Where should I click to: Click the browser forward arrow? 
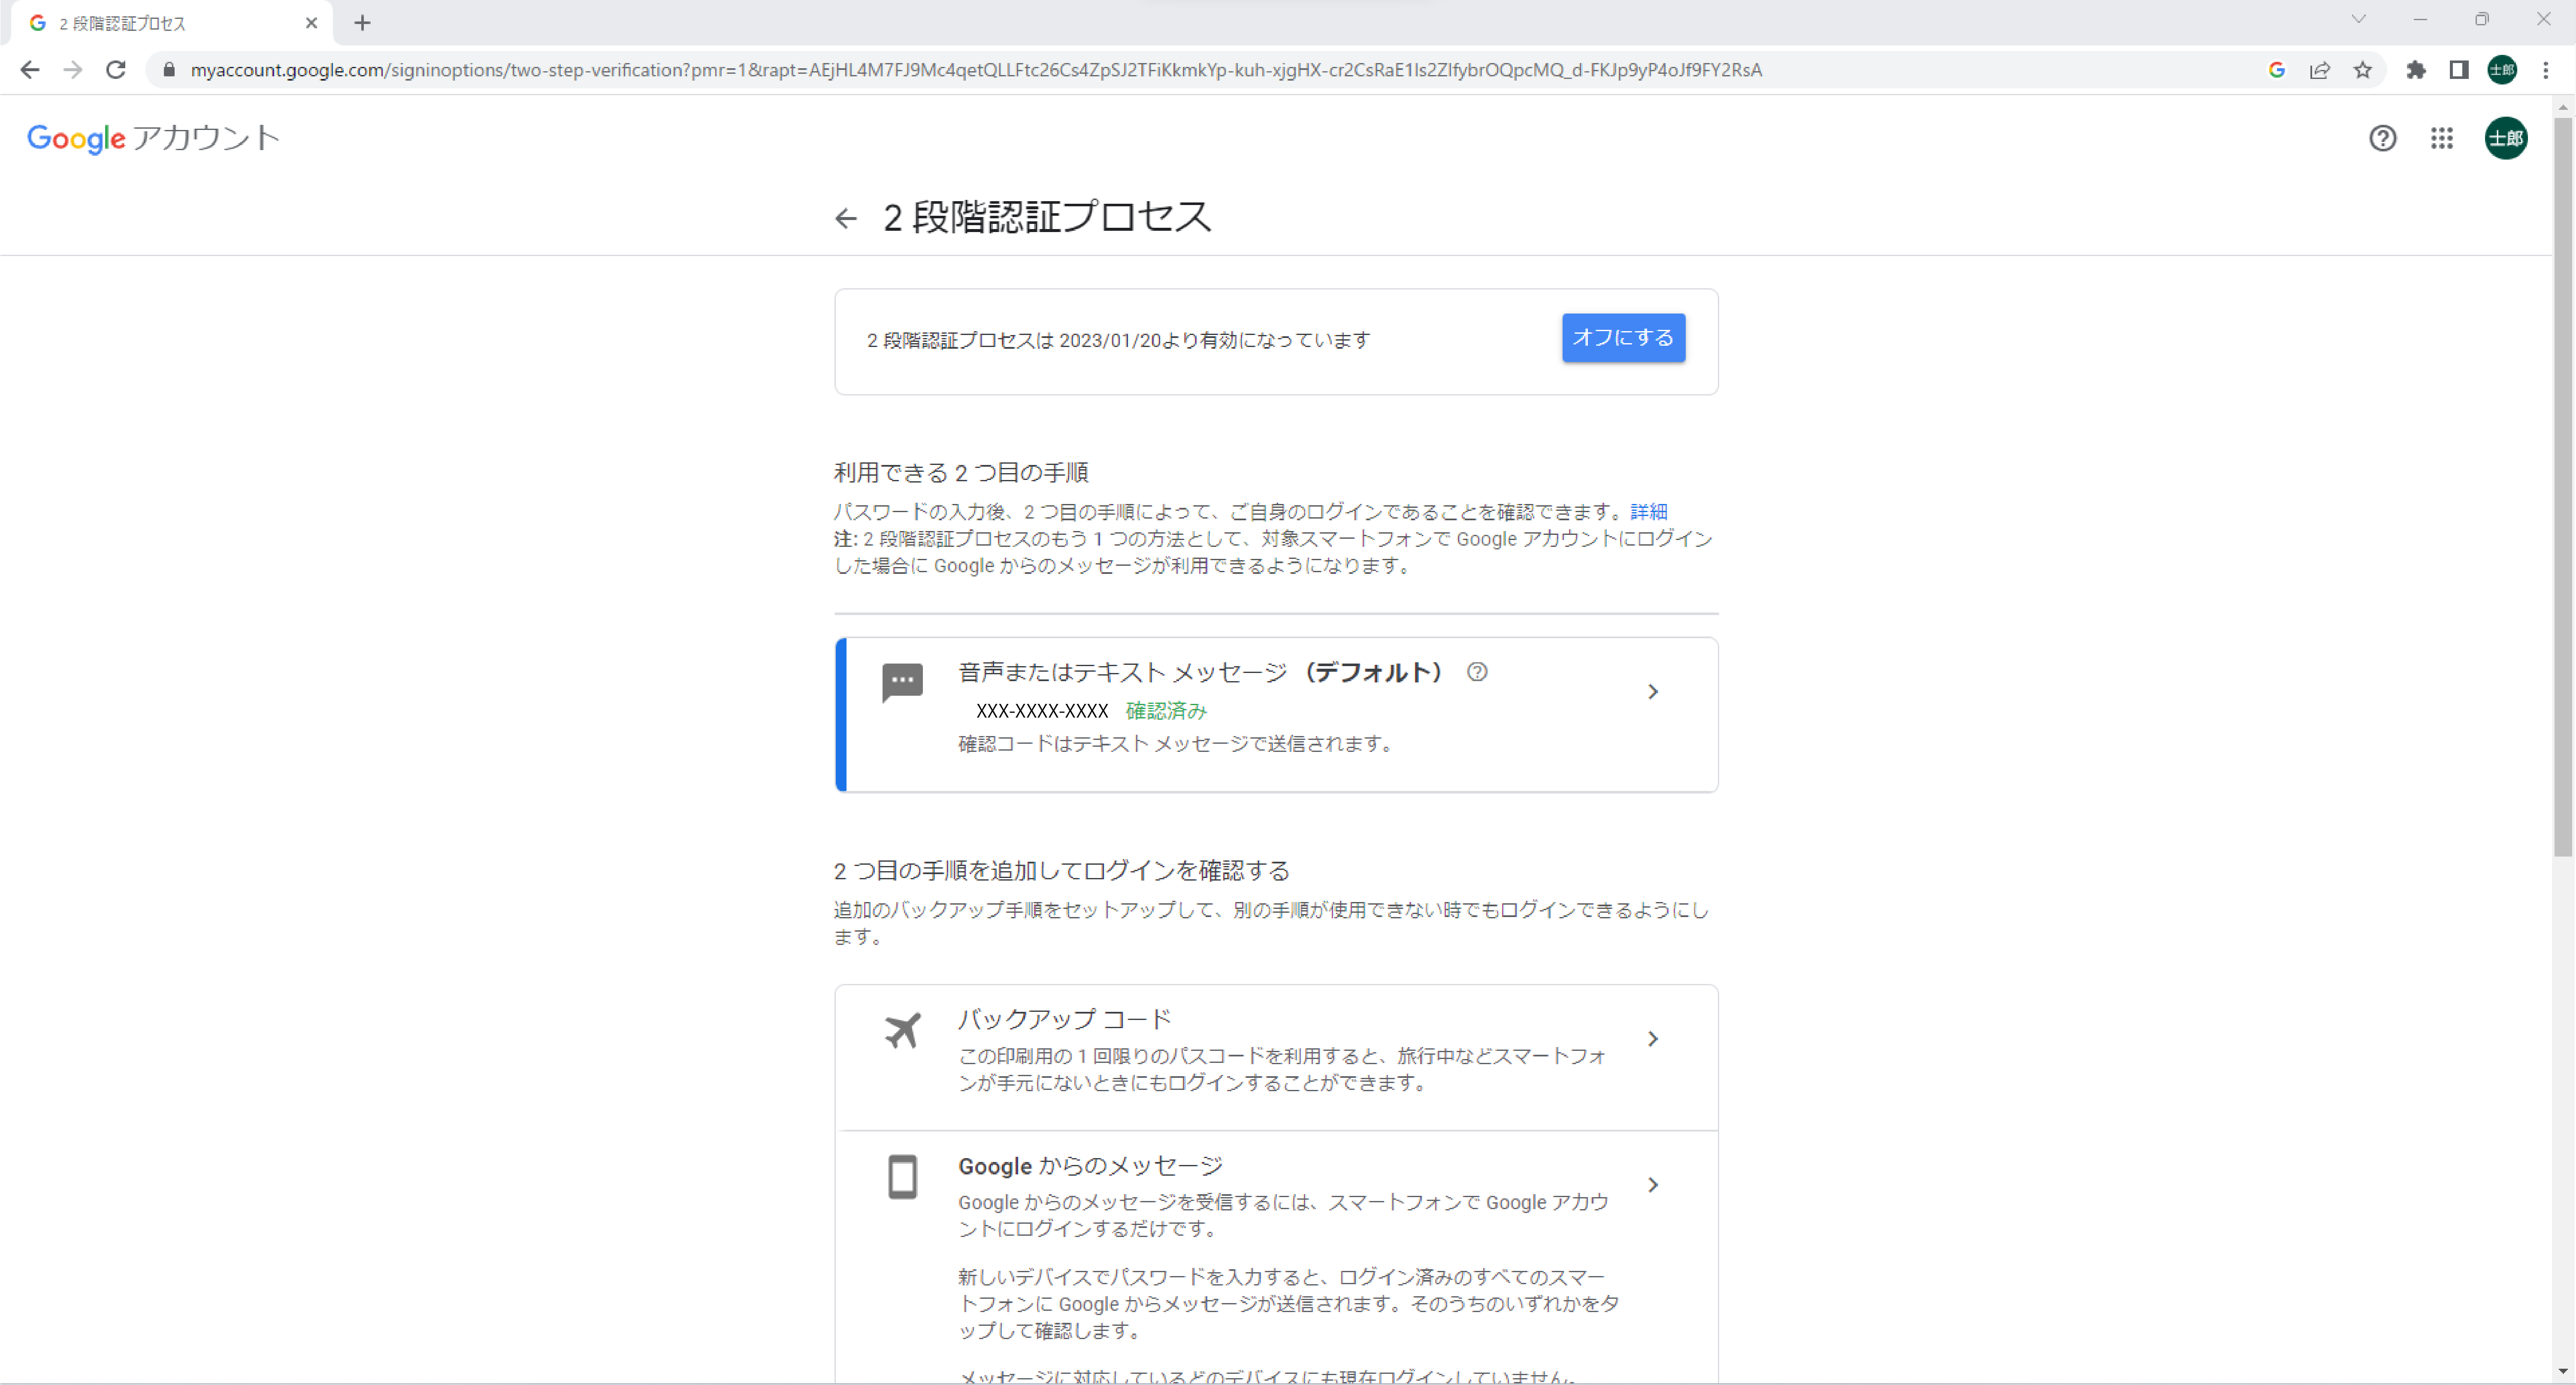[x=73, y=70]
